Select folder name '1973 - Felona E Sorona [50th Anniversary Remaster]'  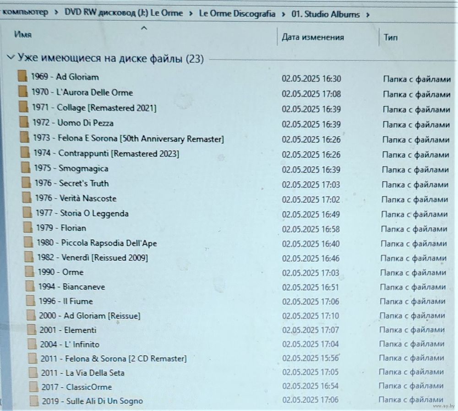(x=129, y=138)
